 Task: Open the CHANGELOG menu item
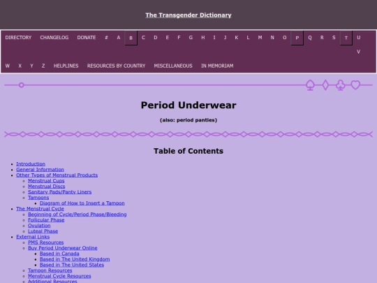54,38
